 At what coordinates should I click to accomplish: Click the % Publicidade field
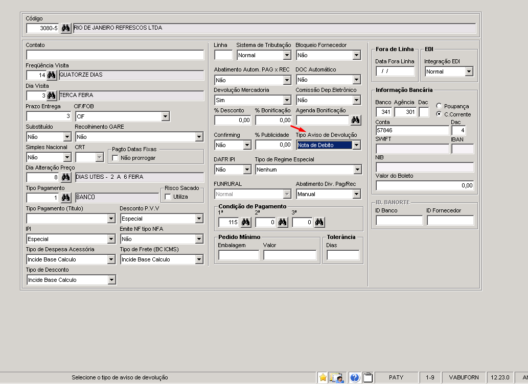[x=273, y=145]
